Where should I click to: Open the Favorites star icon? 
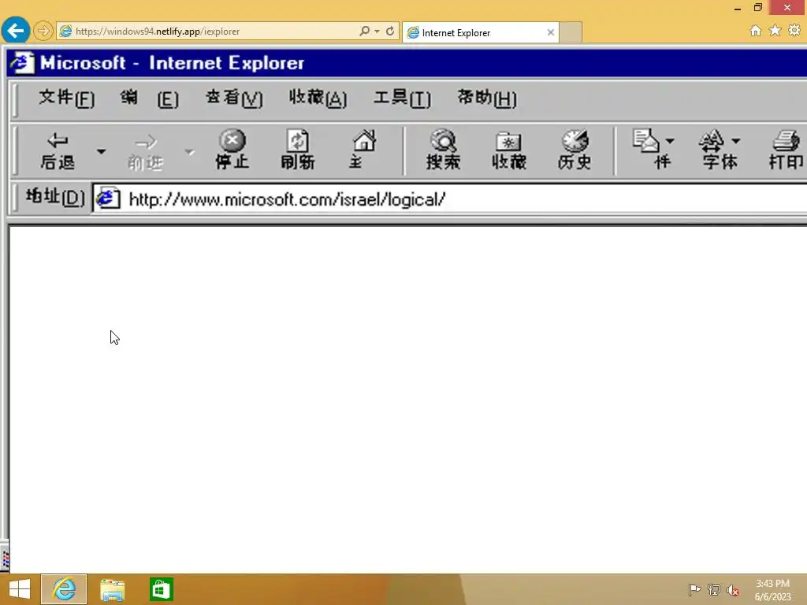pos(775,31)
